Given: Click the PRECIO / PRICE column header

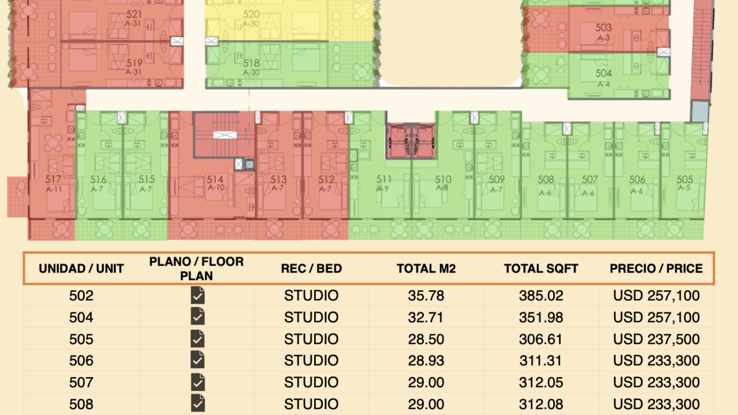Looking at the screenshot, I should pos(656,268).
